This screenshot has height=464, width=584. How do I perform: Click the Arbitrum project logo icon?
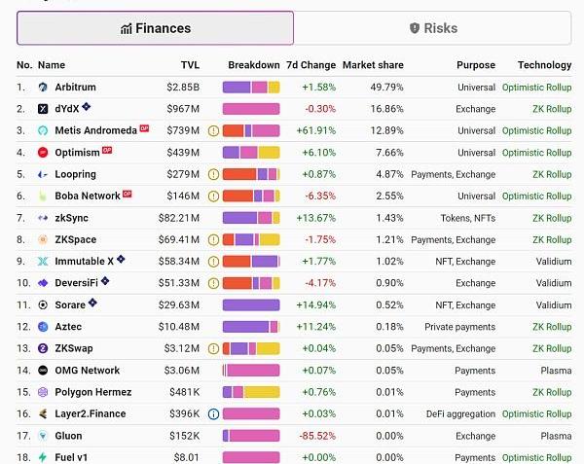(43, 88)
